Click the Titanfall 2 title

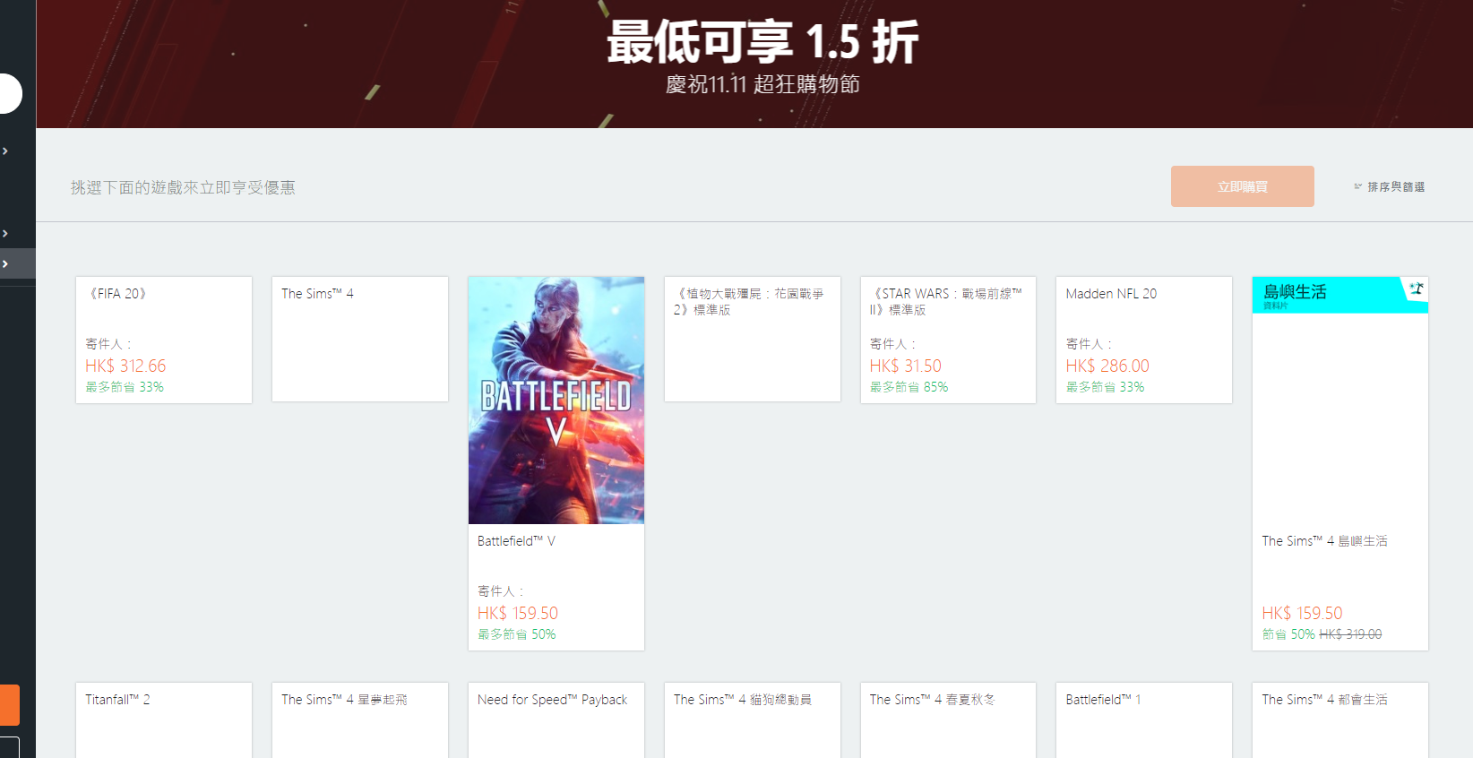117,700
